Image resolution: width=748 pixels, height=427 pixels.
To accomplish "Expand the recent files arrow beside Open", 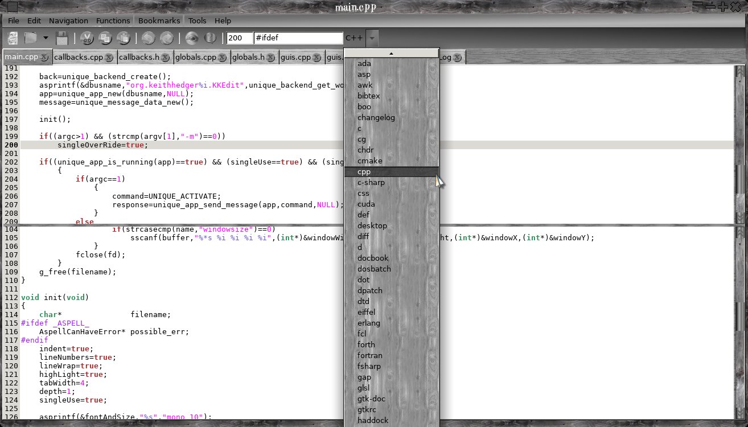I will pos(46,38).
